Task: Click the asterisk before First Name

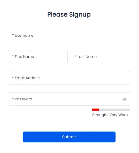Action: tap(13, 56)
